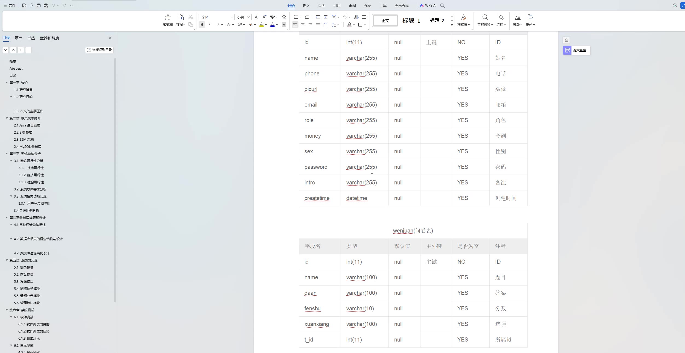Toggle center alignment
Viewport: 685px width, 353px height.
[x=303, y=25]
